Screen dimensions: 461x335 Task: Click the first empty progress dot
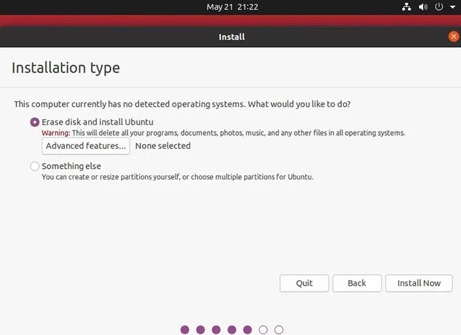coord(263,330)
